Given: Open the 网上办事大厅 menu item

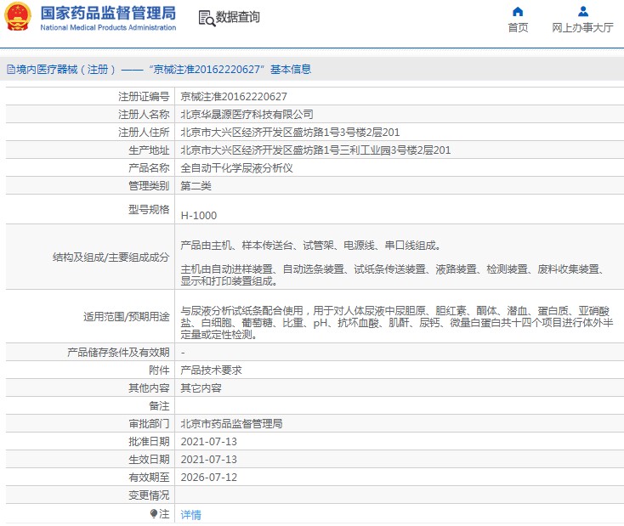Looking at the screenshot, I should (582, 28).
